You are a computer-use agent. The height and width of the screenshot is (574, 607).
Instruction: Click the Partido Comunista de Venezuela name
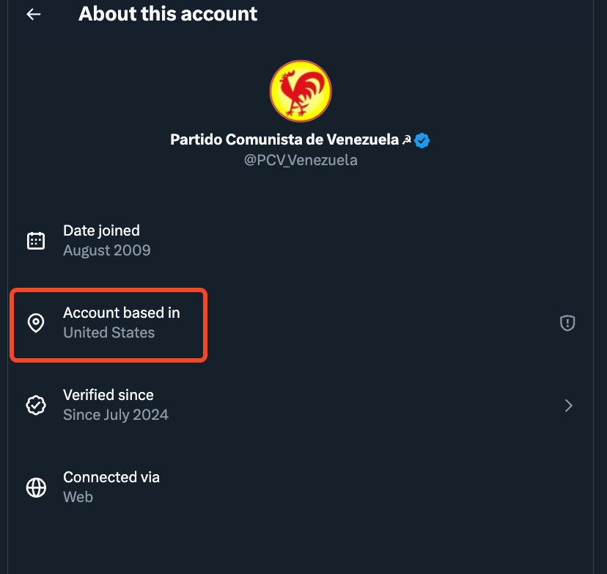coord(284,139)
